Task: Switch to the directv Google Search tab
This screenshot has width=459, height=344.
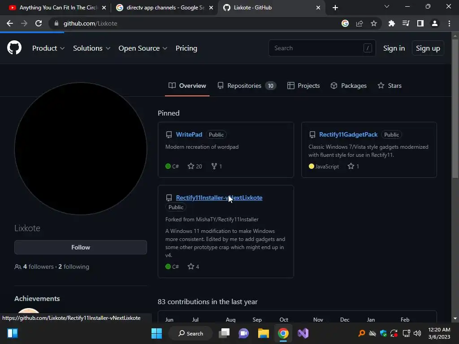Action: click(x=164, y=8)
